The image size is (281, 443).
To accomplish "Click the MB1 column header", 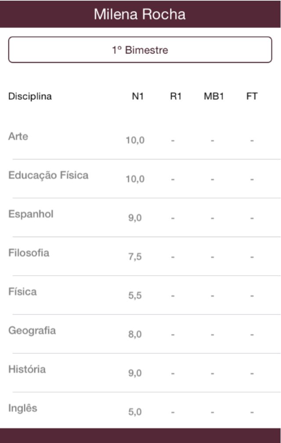I will 214,97.
